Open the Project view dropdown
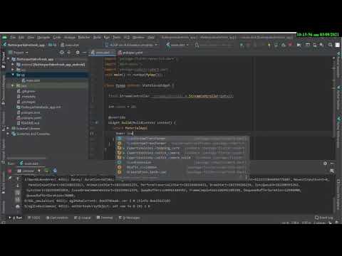The image size is (342, 256). coord(19,53)
